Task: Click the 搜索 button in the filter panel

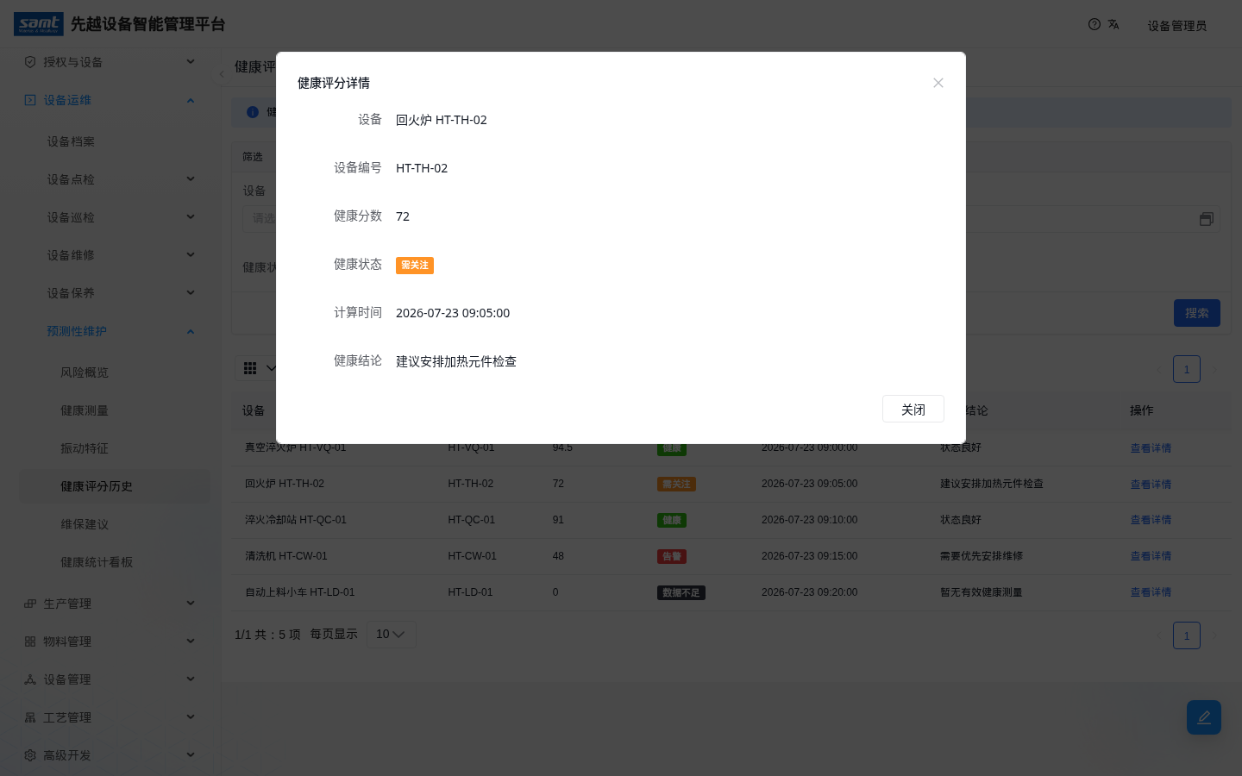Action: click(x=1197, y=313)
